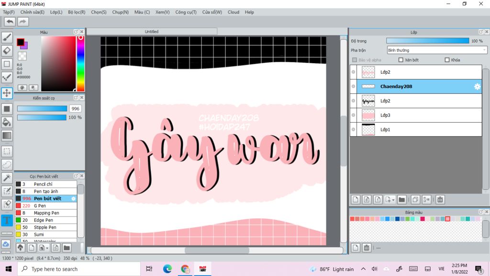Select the Bucket fill tool

7,122
